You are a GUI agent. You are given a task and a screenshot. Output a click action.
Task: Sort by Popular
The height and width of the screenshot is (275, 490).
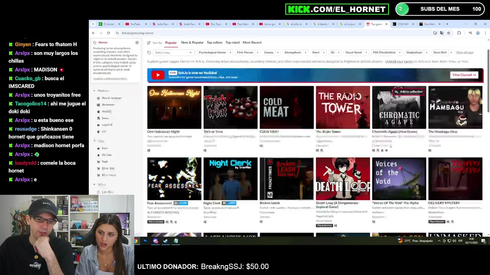171,43
